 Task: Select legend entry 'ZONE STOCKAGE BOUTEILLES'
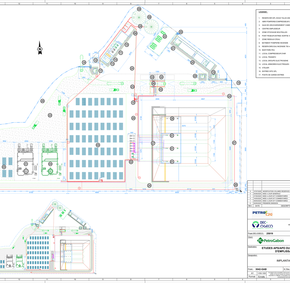[273, 32]
